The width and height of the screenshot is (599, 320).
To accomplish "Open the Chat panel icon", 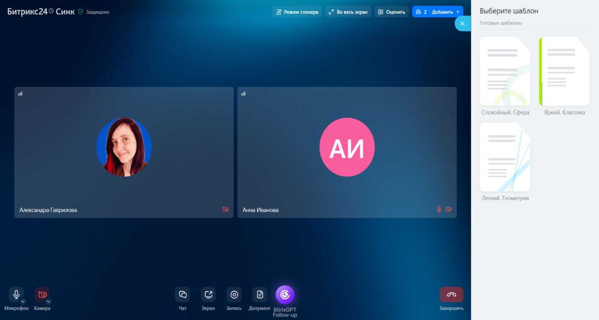I will [x=182, y=295].
